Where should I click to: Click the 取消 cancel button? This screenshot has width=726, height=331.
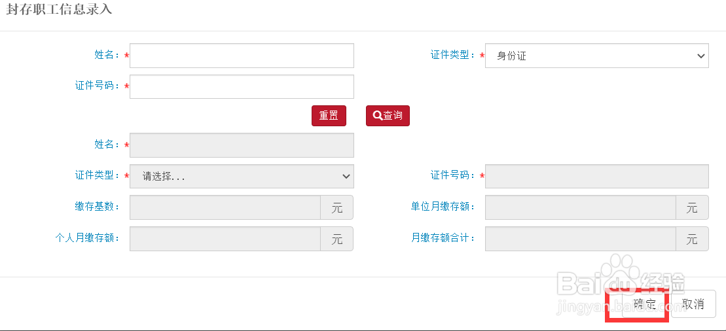tap(693, 304)
